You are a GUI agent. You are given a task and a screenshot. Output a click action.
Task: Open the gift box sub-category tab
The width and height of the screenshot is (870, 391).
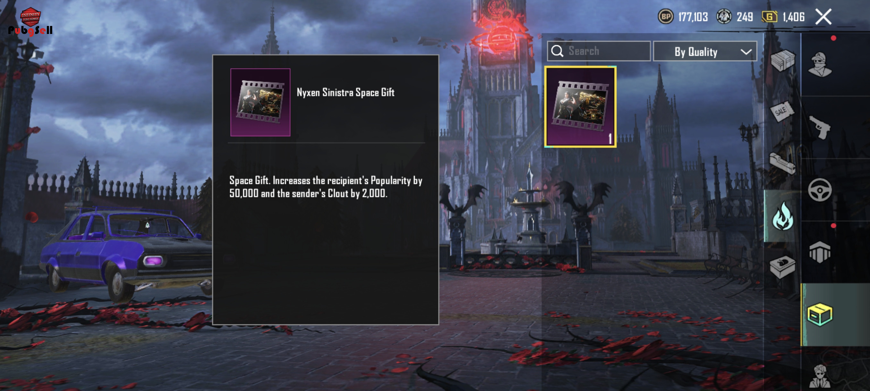click(x=782, y=267)
